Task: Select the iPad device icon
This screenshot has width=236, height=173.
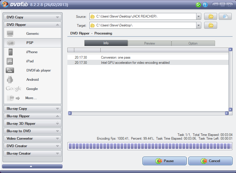Action: click(x=10, y=61)
